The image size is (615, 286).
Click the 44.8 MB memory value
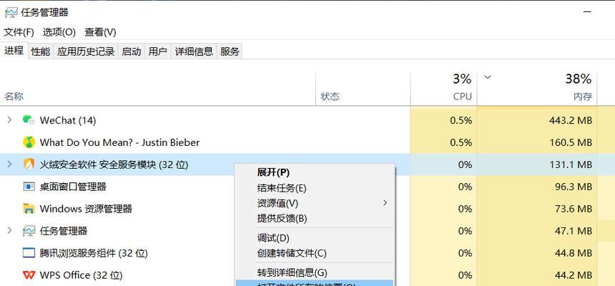573,253
